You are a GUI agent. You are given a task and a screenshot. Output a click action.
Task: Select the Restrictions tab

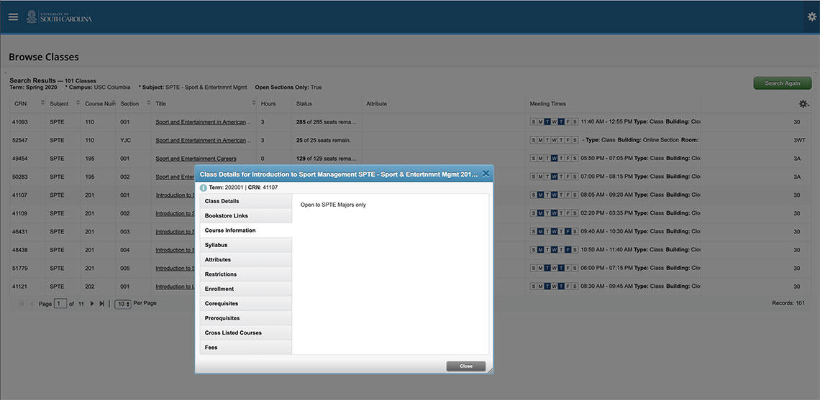click(245, 274)
